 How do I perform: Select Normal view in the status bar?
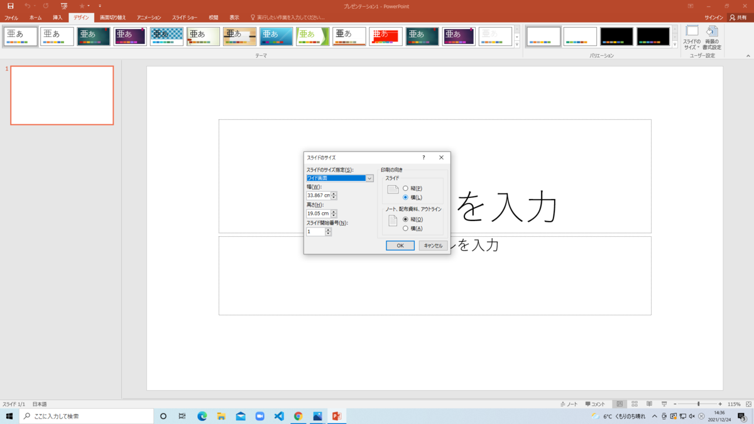(620, 404)
